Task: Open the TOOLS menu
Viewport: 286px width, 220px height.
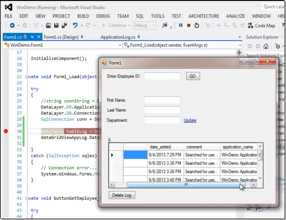Action: point(157,16)
